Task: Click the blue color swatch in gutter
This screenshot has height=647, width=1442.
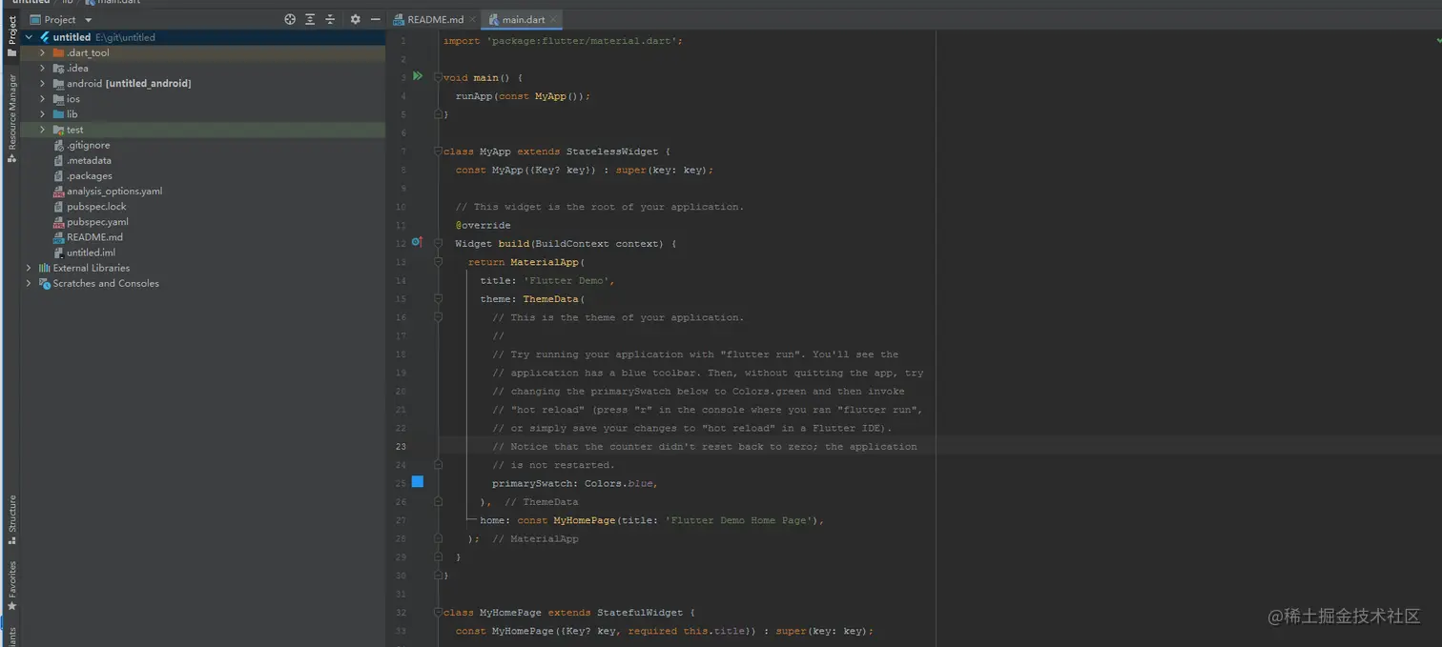Action: point(417,482)
